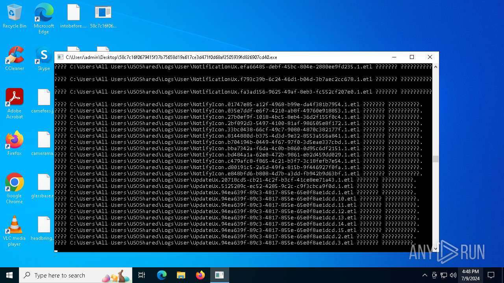Click the console scrollbar thumb

[x=435, y=159]
